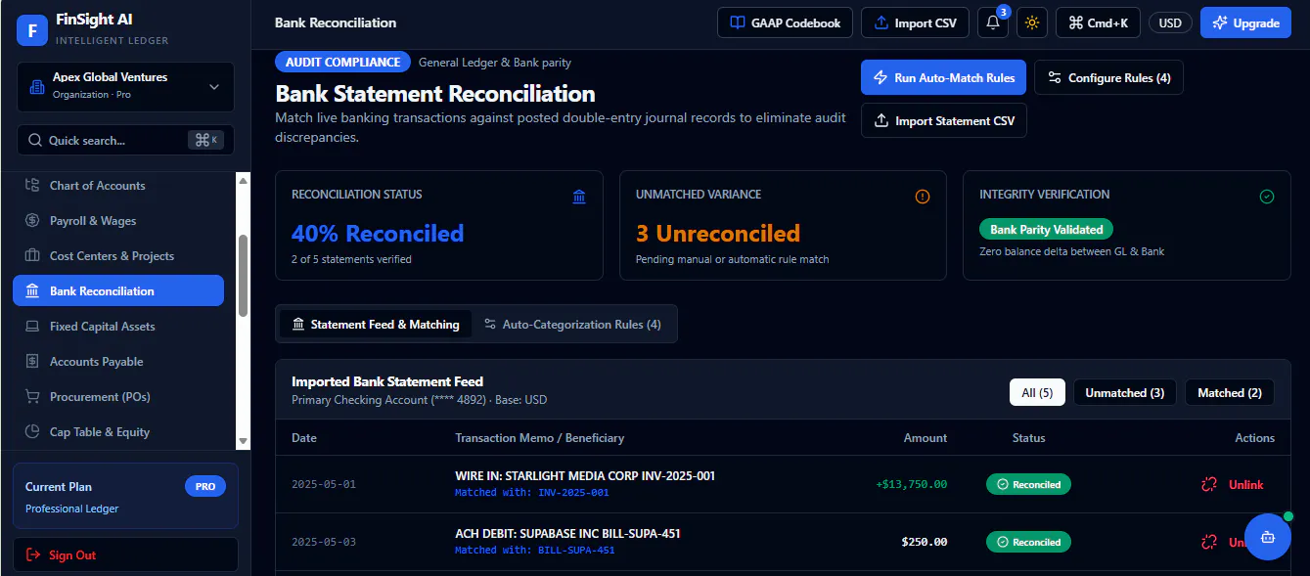The width and height of the screenshot is (1310, 576).
Task: Click the Quick search field
Action: coord(125,140)
